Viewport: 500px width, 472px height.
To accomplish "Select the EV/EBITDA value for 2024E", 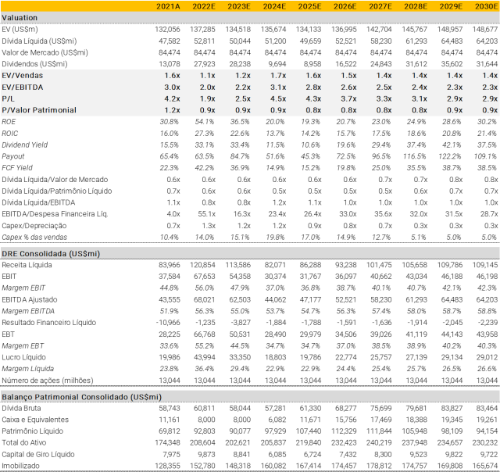I will [278, 87].
